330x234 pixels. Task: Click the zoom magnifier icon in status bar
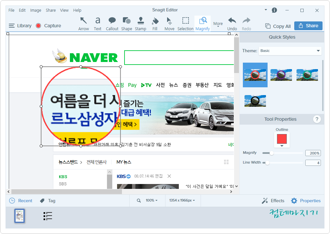[x=139, y=201]
